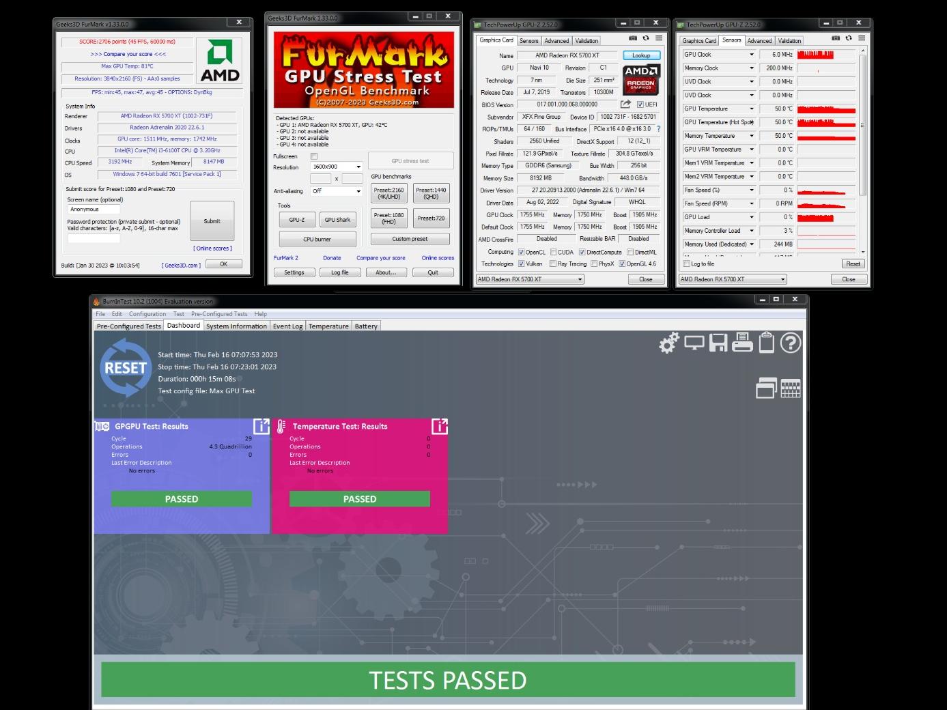
Task: Toggle the DirectCompute checkbox
Action: coord(582,252)
